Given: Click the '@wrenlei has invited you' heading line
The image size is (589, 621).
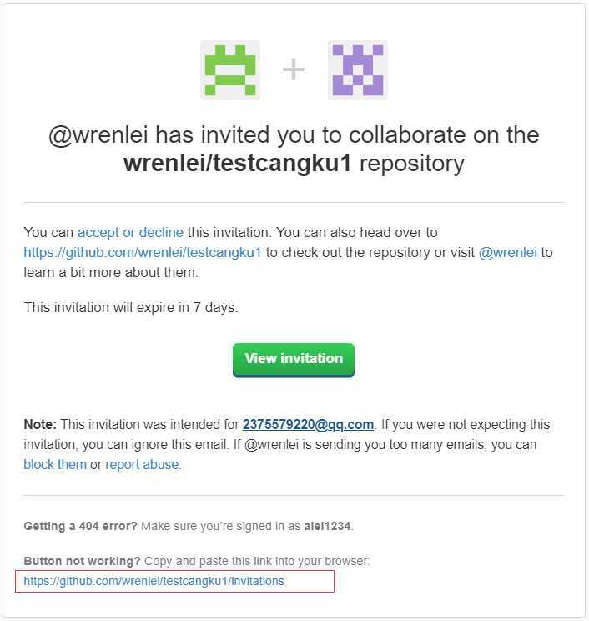Looking at the screenshot, I should (x=294, y=134).
